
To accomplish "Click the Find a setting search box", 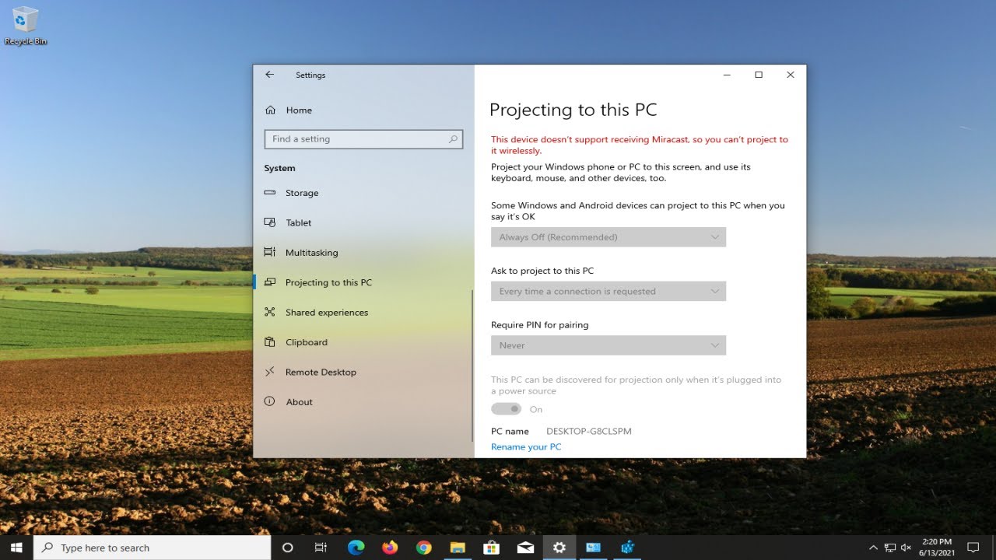I will (x=363, y=139).
